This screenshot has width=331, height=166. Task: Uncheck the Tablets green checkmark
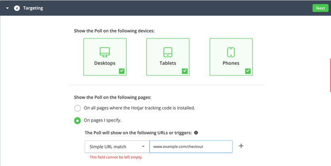[185, 71]
